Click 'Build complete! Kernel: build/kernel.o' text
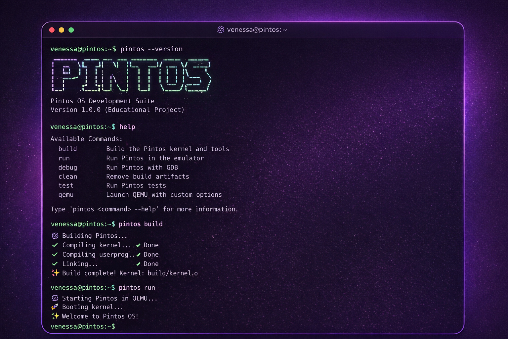Screen dimensions: 508x339 coord(130,273)
